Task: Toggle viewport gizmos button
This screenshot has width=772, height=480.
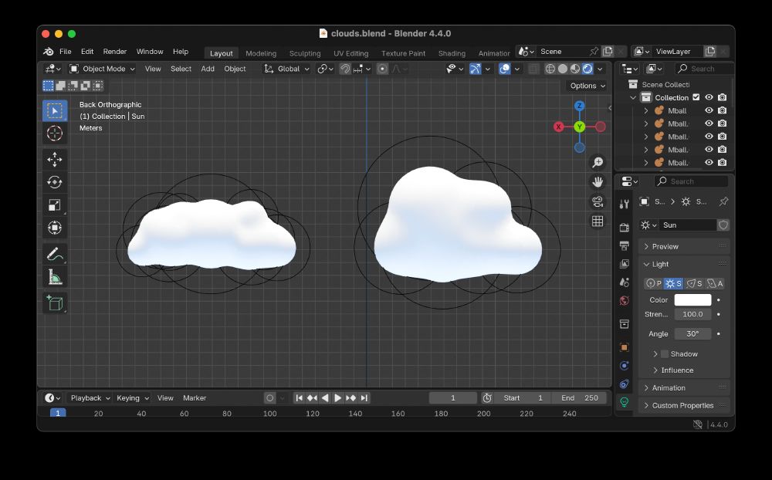Action: [475, 69]
